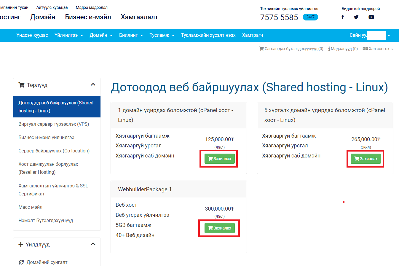The width and height of the screenshot is (399, 266).
Task: Open the Хэл сонгох language dropdown
Action: (x=378, y=49)
